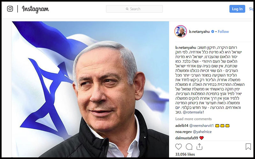Open the b.netanyahu profile avatar

pyautogui.click(x=180, y=31)
